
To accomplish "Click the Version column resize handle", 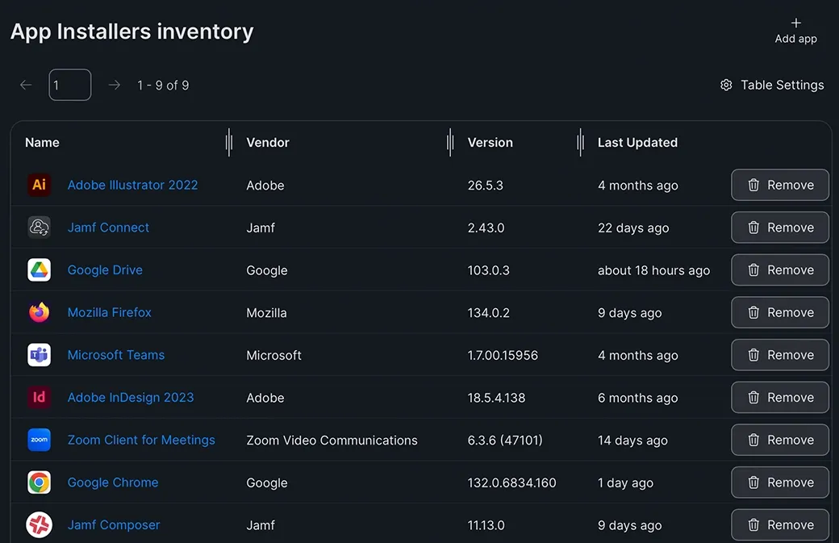I will click(580, 142).
